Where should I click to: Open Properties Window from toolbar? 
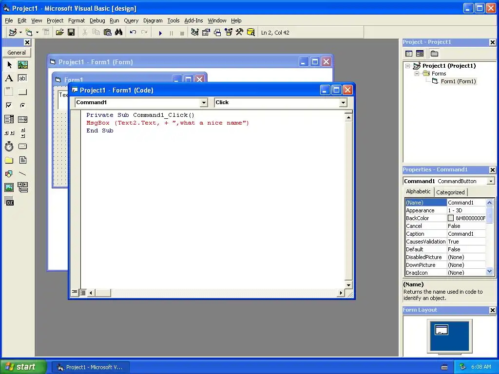point(206,33)
